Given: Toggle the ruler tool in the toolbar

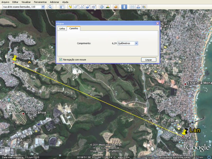Looking at the screenshot, I should click(124, 7).
